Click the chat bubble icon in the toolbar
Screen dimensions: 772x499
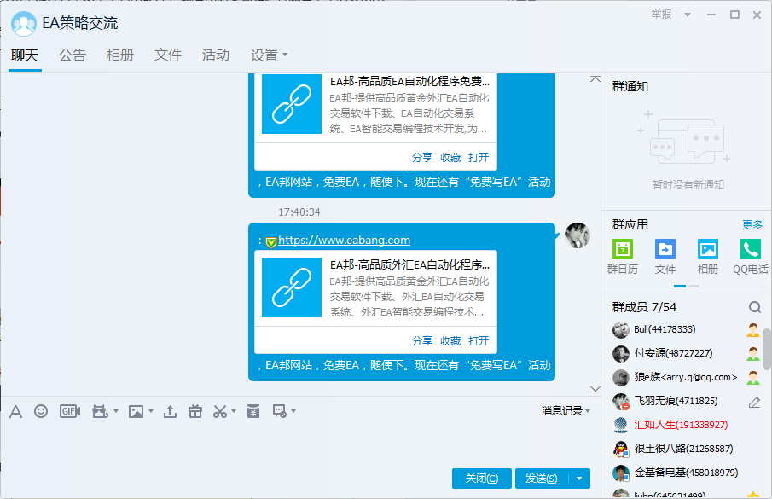tap(280, 411)
